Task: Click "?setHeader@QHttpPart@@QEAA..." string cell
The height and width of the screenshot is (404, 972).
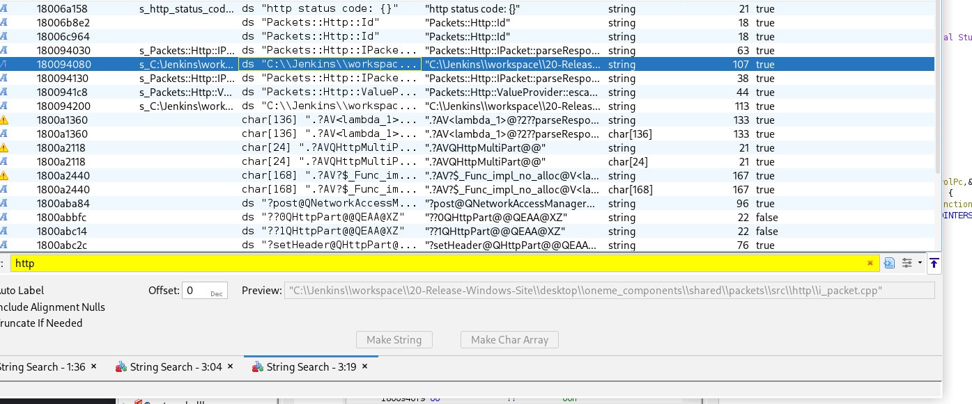Action: coord(511,245)
